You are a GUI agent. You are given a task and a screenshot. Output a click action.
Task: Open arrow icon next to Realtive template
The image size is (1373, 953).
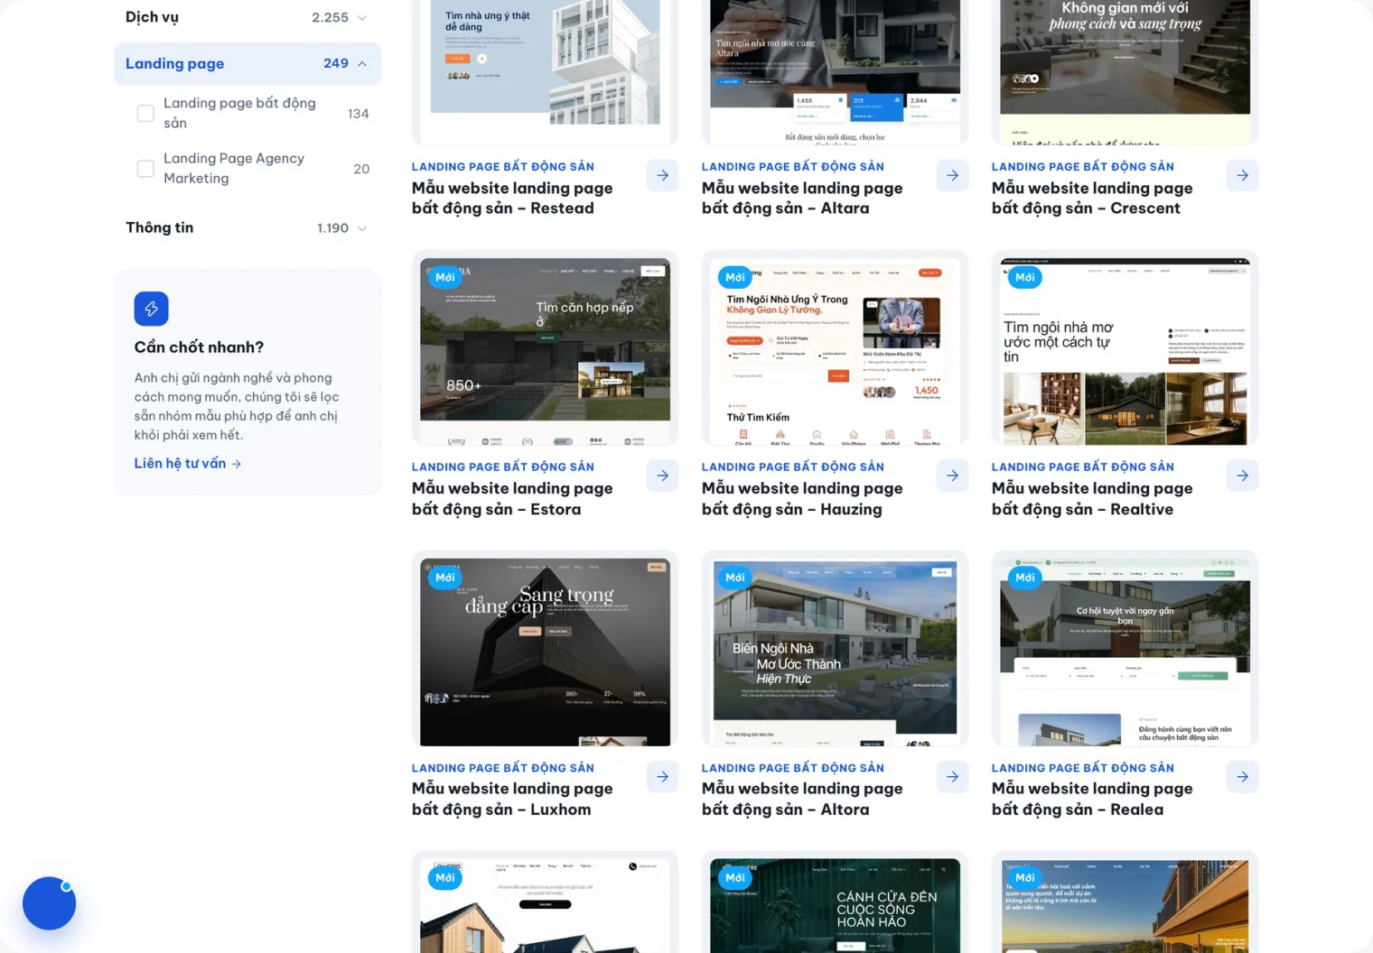coord(1242,476)
